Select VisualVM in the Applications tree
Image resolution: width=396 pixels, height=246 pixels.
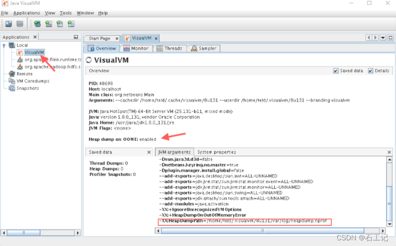pyautogui.click(x=34, y=52)
